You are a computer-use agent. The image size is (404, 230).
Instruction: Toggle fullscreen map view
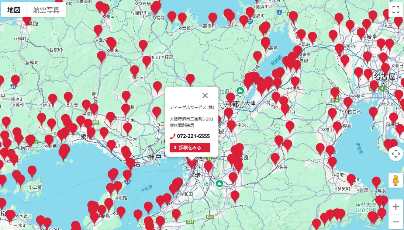coord(396,10)
